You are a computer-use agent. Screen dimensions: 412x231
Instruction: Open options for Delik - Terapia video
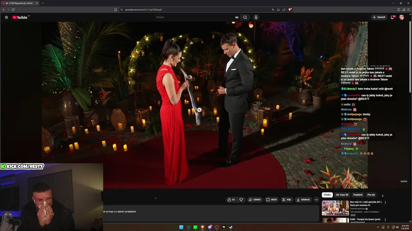385,220
